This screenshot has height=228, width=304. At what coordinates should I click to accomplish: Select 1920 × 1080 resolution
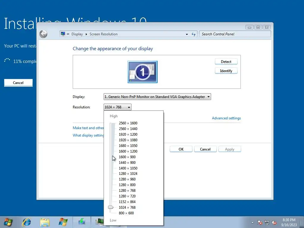click(128, 140)
